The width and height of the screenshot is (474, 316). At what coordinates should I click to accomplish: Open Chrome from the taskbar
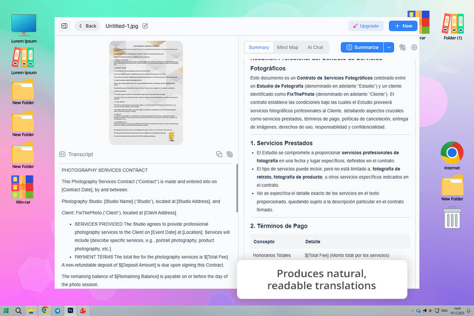(45, 310)
